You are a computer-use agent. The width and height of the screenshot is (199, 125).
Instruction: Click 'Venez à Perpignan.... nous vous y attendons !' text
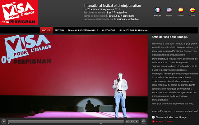[175, 111]
